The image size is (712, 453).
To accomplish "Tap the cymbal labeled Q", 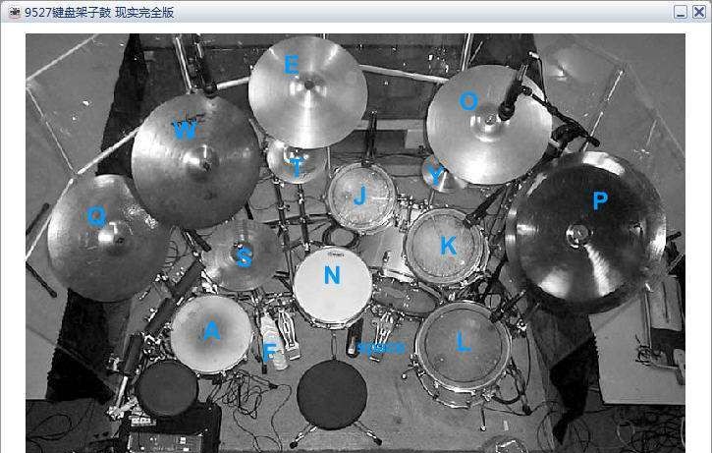I will [x=108, y=238].
